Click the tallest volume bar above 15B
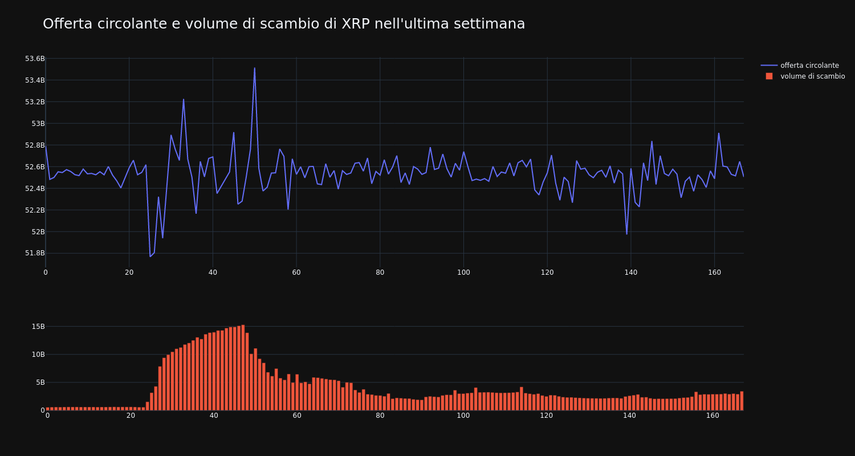 [243, 367]
